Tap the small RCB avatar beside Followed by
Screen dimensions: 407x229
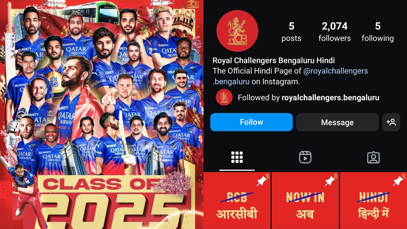(x=224, y=98)
